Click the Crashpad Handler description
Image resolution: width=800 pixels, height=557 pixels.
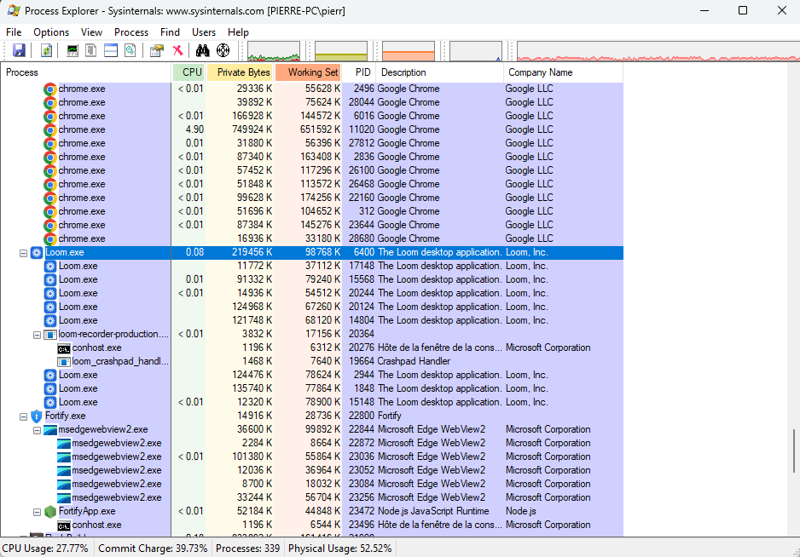pyautogui.click(x=414, y=361)
